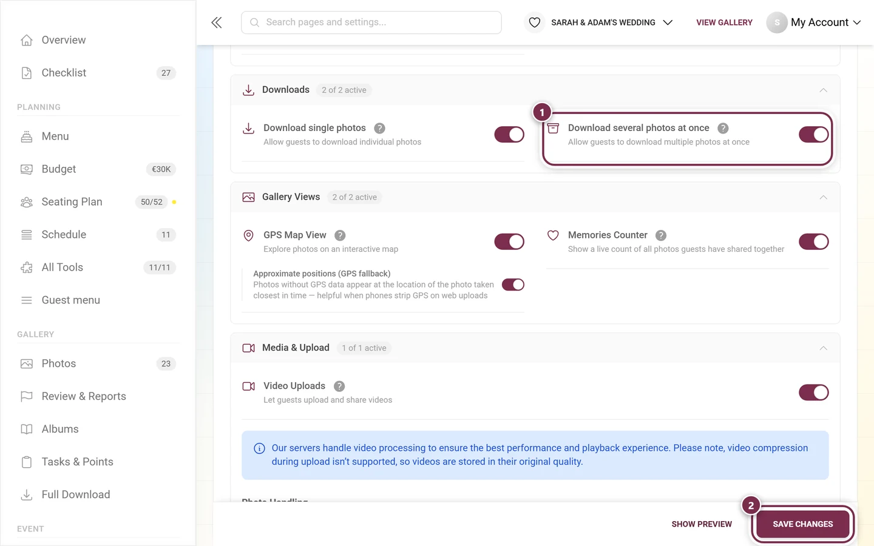This screenshot has width=874, height=546.
Task: Click the Photos count badge 23
Action: pyautogui.click(x=166, y=364)
